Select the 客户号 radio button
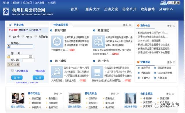 pyautogui.click(x=10, y=36)
